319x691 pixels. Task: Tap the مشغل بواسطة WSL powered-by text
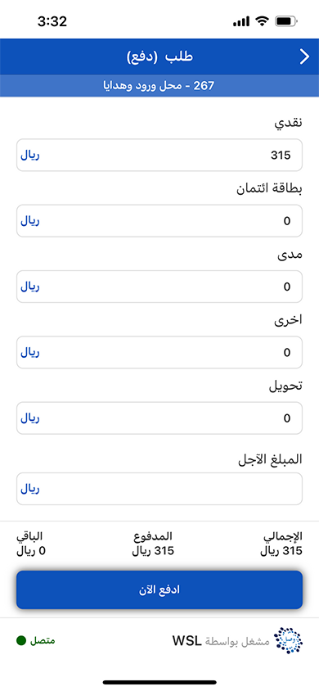(x=221, y=640)
